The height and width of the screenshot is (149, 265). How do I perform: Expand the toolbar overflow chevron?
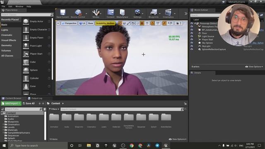click(186, 14)
